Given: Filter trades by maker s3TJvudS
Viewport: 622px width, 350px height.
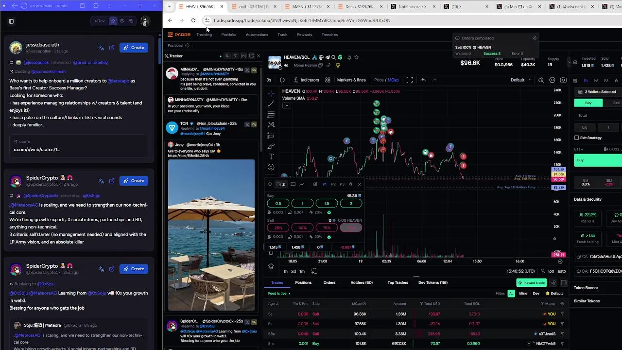Looking at the screenshot, I should point(562,334).
